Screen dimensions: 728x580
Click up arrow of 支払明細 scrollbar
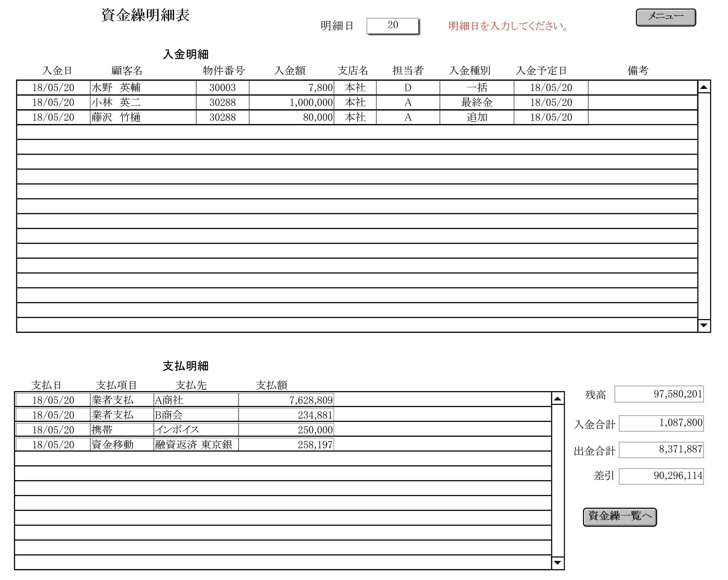558,398
